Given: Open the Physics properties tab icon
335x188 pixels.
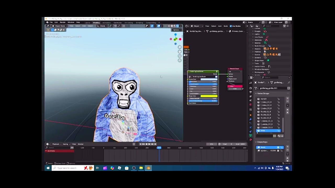Looking at the screenshot, I should tap(250, 127).
